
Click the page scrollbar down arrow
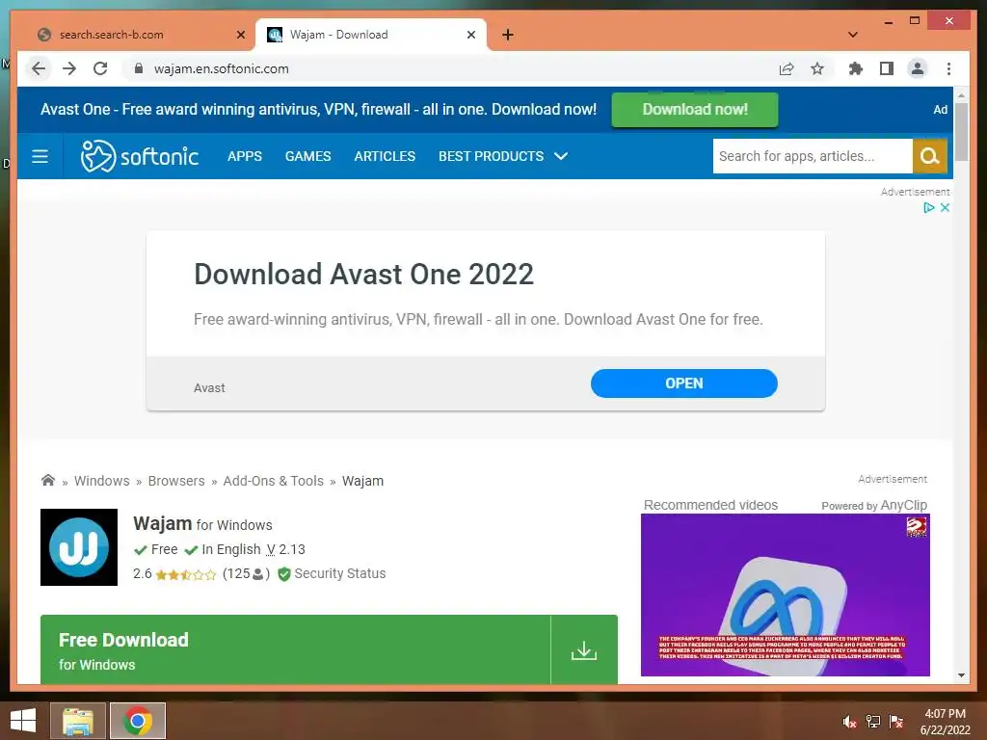click(961, 675)
